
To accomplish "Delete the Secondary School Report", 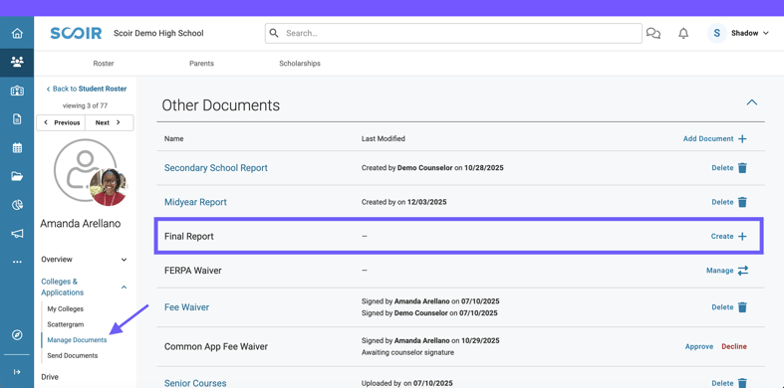I will [x=722, y=168].
